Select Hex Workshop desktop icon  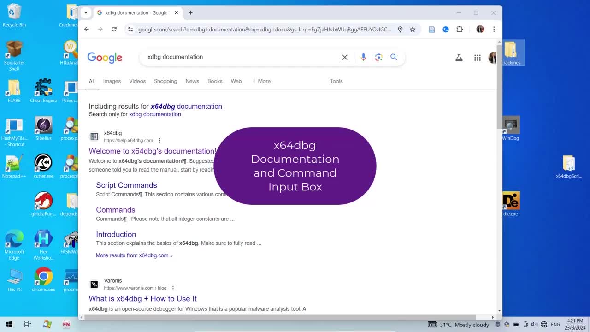pyautogui.click(x=43, y=245)
